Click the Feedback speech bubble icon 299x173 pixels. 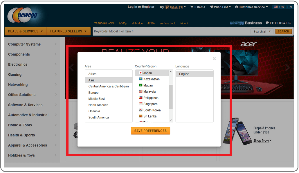click(267, 23)
